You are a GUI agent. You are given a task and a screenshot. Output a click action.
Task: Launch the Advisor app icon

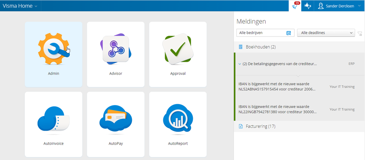click(115, 49)
